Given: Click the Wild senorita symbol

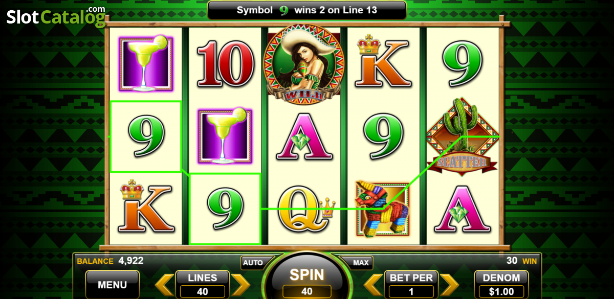Looking at the screenshot, I should coord(304,64).
